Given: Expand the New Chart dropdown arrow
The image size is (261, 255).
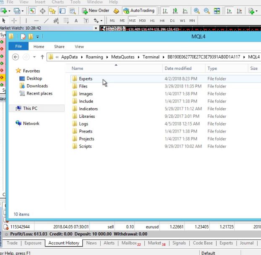Looking at the screenshot, I should tap(9, 11).
